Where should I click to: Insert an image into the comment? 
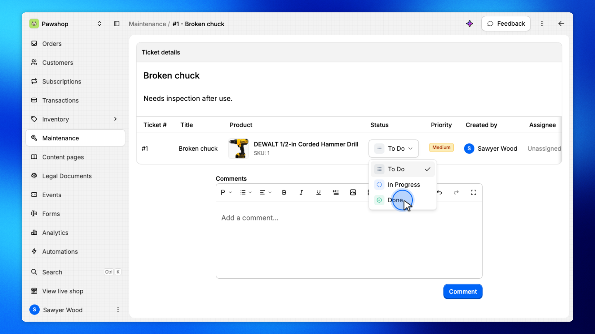353,192
